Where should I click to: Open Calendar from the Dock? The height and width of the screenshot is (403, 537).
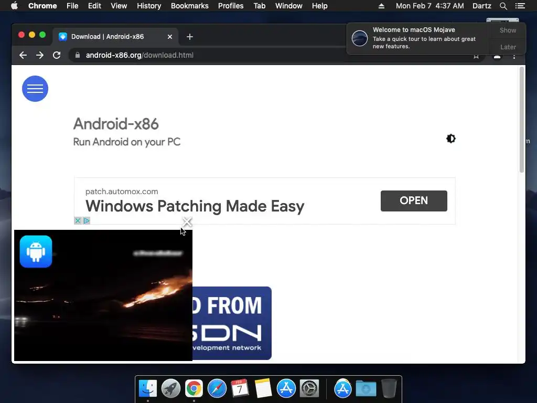[240, 389]
